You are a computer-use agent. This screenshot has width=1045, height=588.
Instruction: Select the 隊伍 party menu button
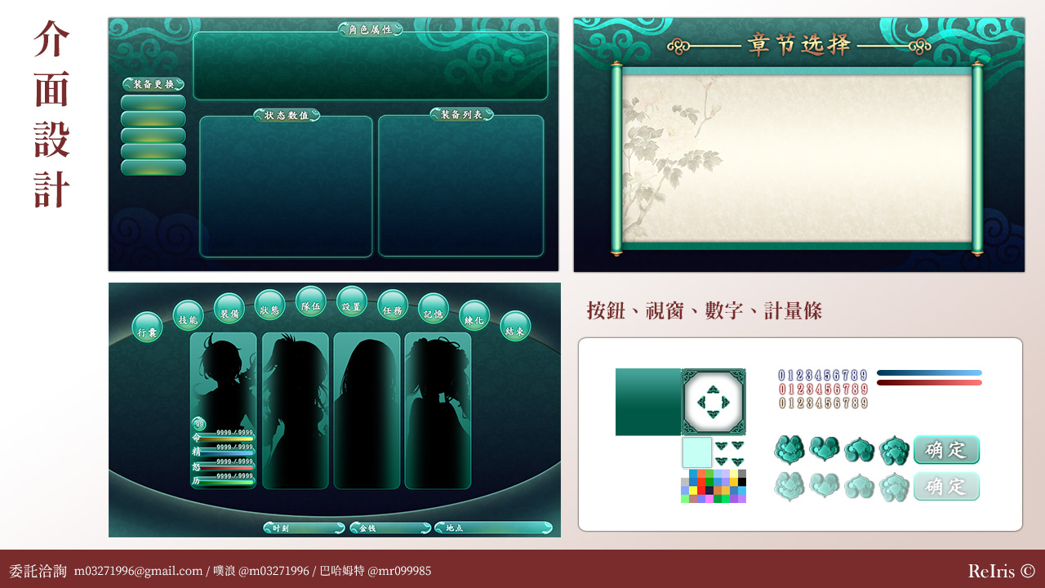point(311,301)
